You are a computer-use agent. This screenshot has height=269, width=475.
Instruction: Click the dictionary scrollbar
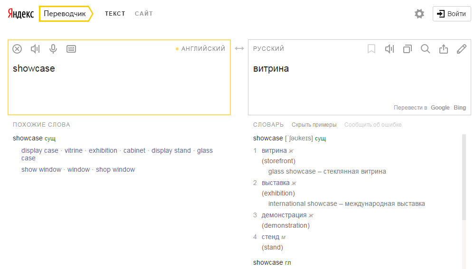tap(464, 176)
